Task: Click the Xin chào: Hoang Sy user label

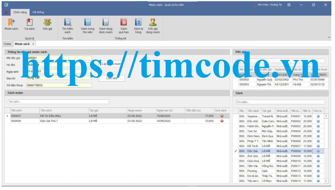Action: (x=269, y=4)
